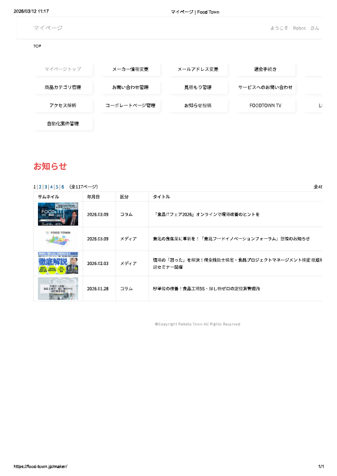
Task: Click the お知らせ section heading
Action: [50, 166]
